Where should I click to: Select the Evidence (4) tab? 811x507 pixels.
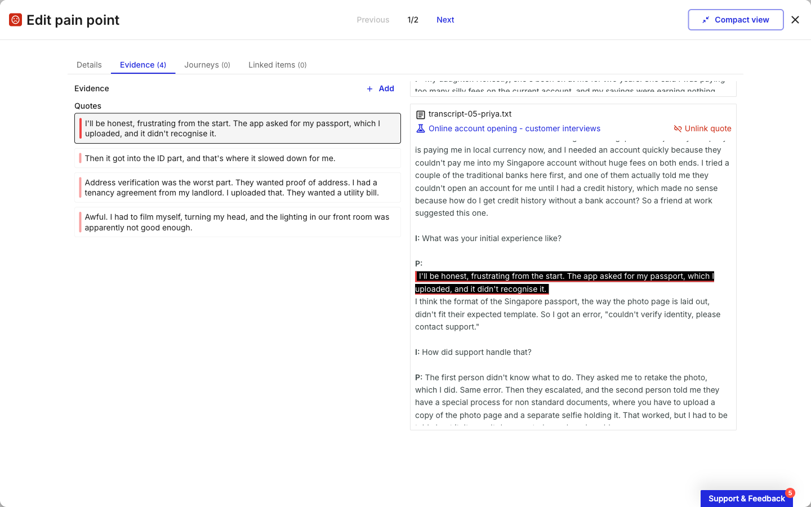pos(143,65)
